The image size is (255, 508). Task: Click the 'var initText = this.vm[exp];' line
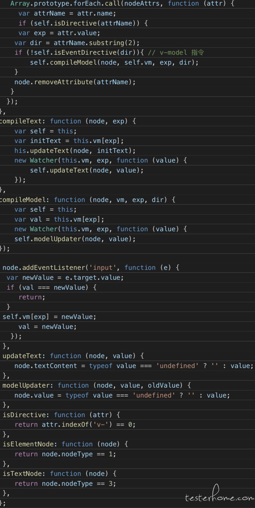[69, 141]
